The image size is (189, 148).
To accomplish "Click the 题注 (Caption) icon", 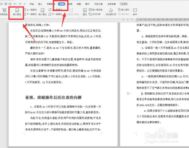I will (85, 10).
